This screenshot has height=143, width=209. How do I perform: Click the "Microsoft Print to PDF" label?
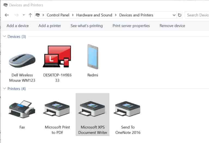(x=57, y=130)
